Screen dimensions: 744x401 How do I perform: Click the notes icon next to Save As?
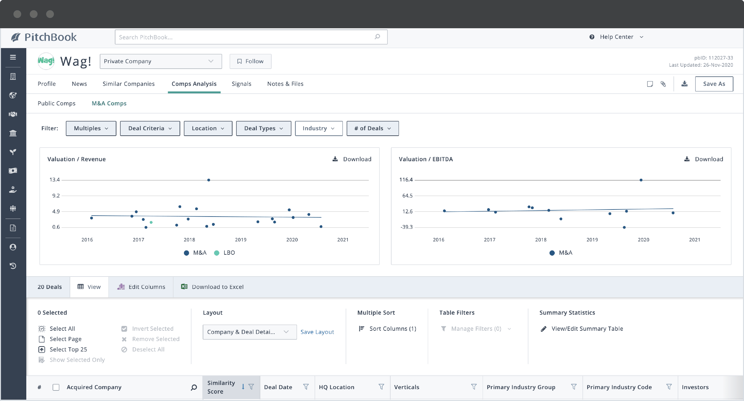[650, 84]
